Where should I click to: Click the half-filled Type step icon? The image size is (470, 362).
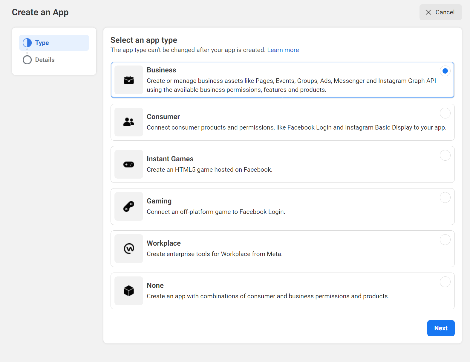click(27, 43)
